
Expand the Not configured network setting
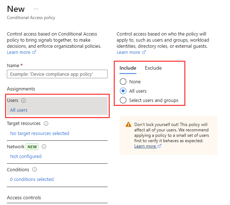[x=26, y=156]
